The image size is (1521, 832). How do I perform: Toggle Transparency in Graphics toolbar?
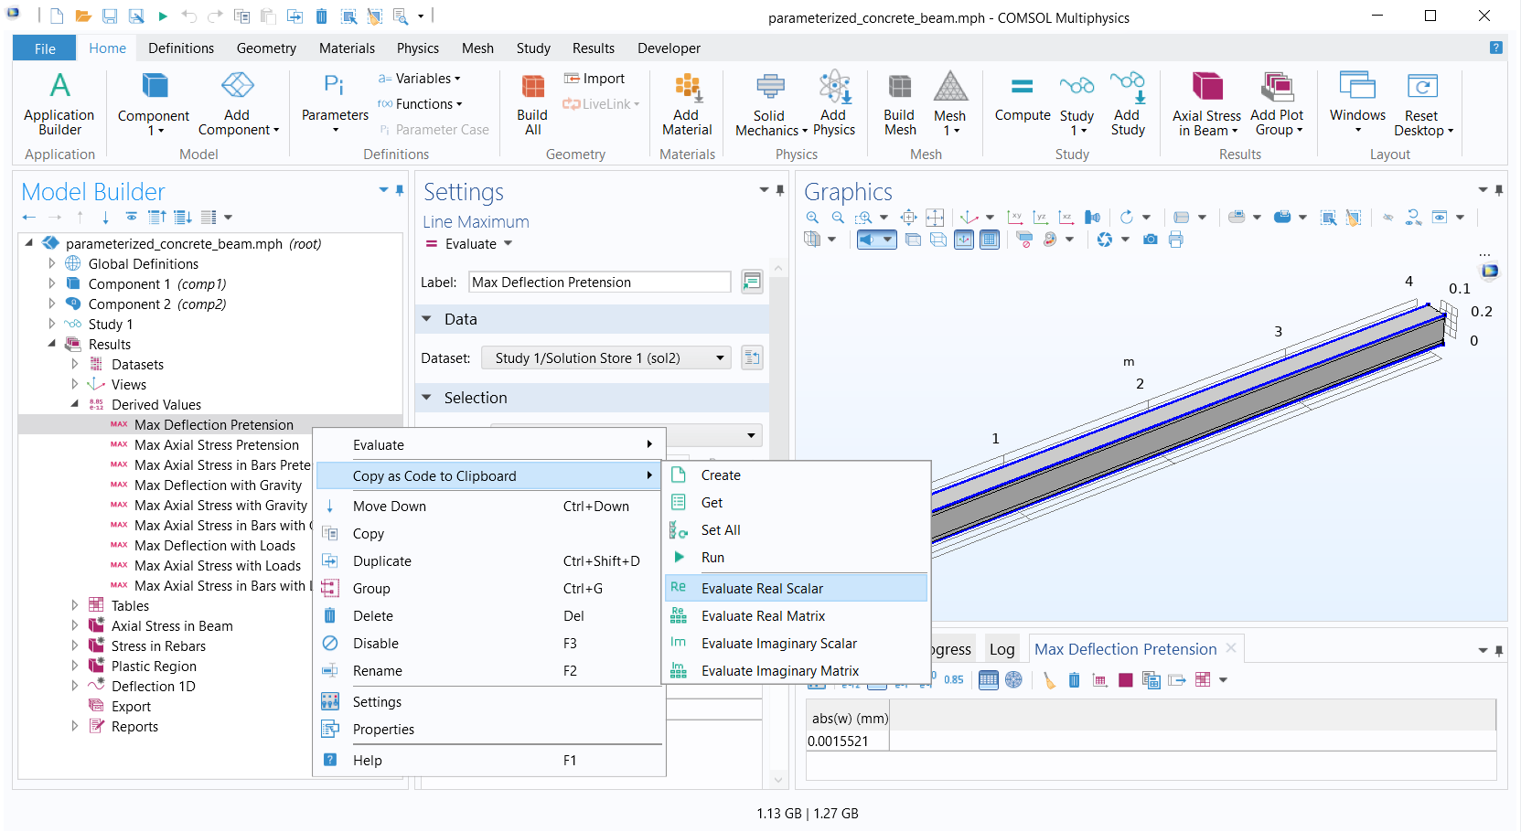tap(913, 240)
